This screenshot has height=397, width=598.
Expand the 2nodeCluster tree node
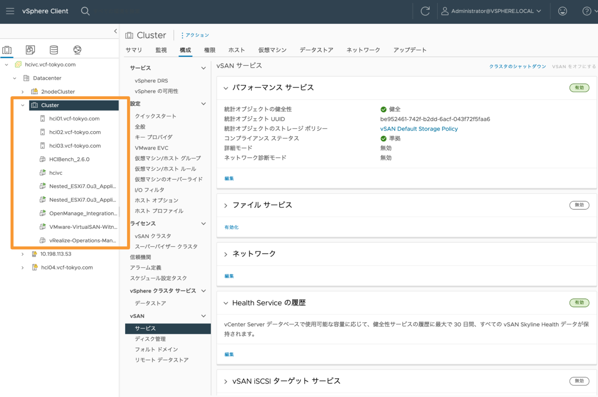pos(22,92)
